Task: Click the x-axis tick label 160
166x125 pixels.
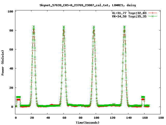Action: 145,118
